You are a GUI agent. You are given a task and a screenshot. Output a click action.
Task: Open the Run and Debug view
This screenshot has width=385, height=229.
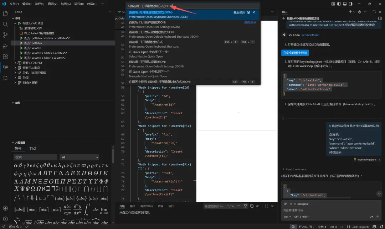click(x=5, y=46)
